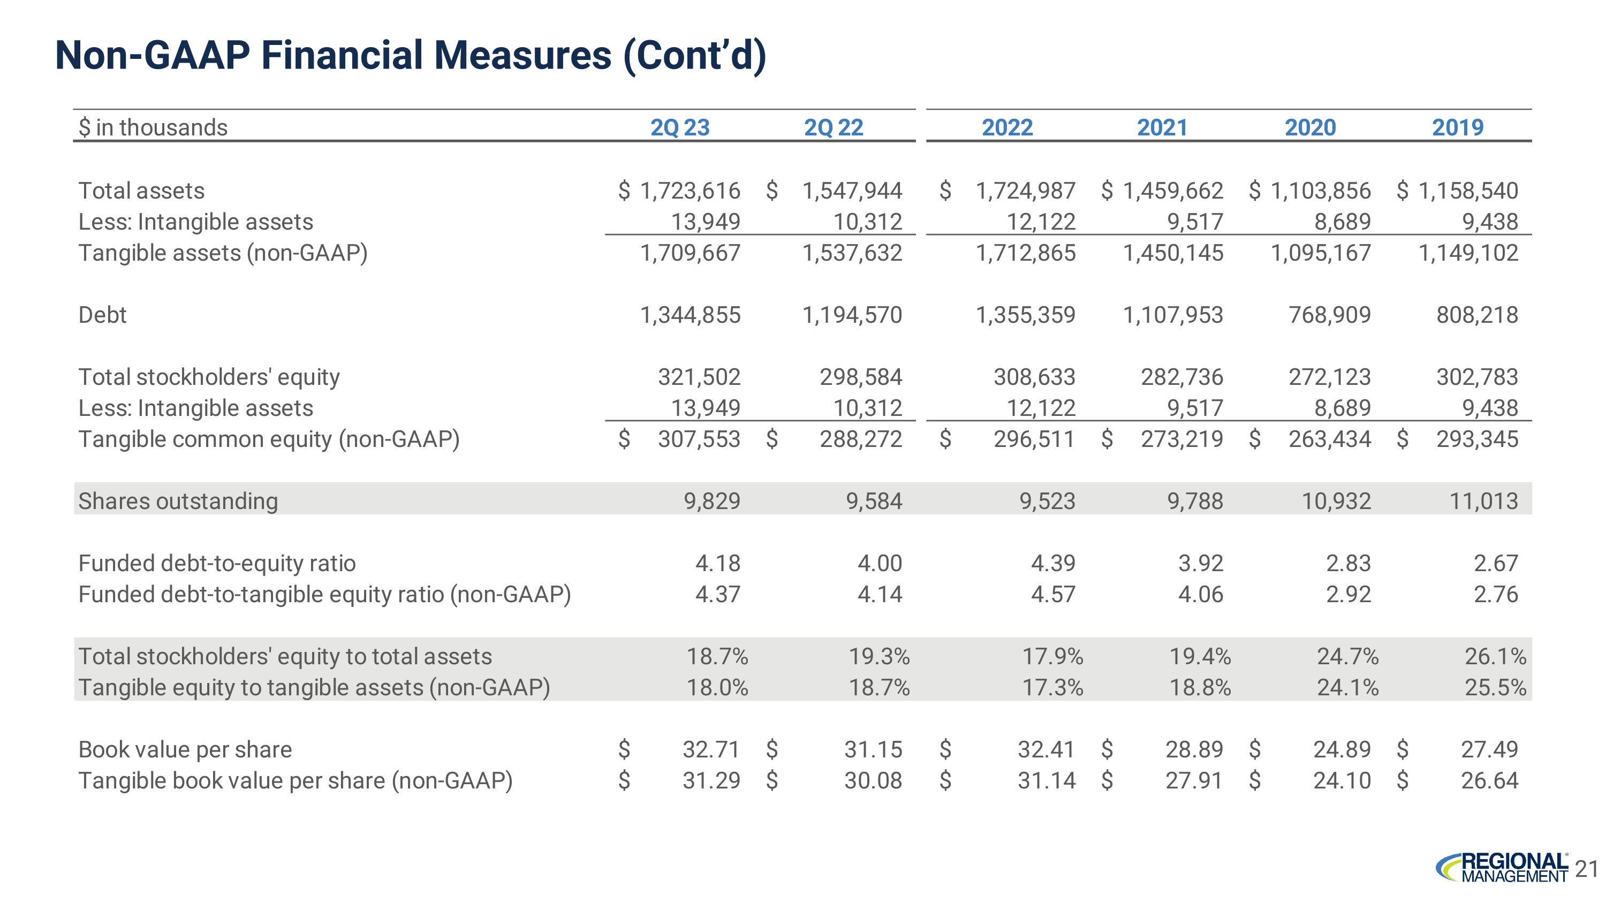Select the 2Q 23 column header
Image resolution: width=1606 pixels, height=903 pixels.
pyautogui.click(x=679, y=128)
